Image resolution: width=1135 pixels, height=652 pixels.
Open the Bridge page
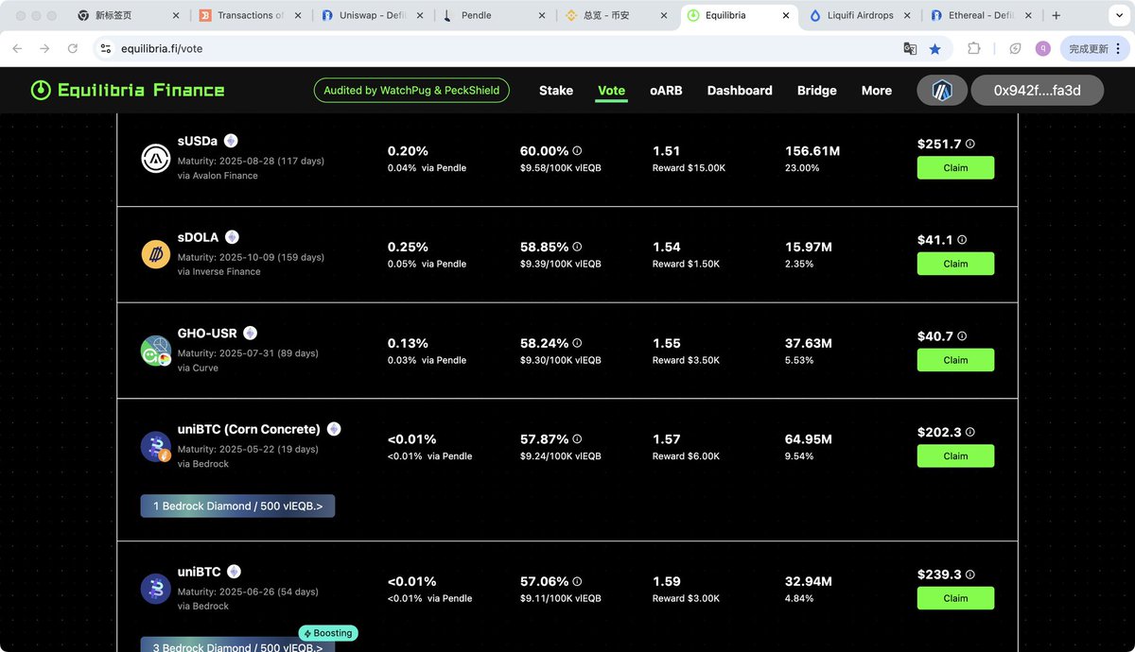click(x=817, y=91)
